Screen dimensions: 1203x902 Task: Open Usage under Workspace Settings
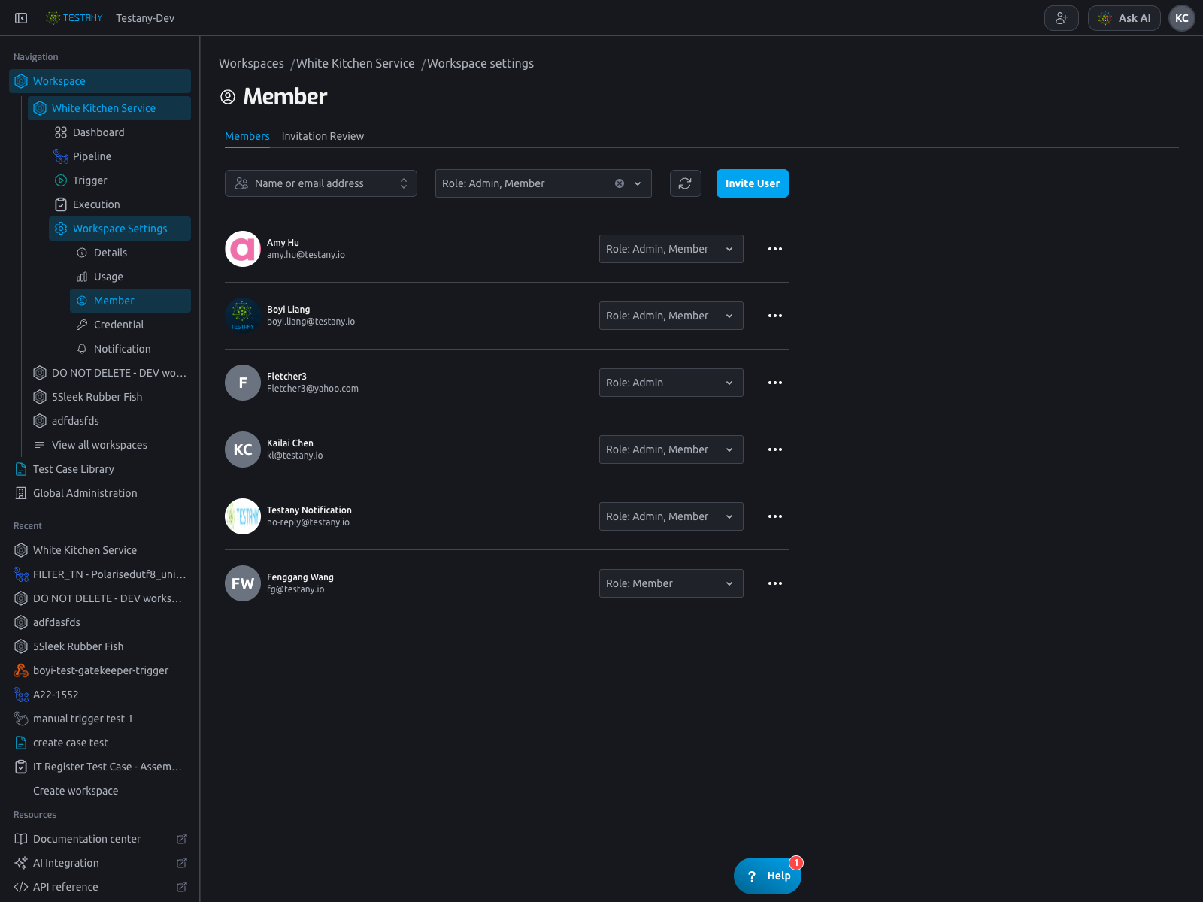tap(130, 277)
